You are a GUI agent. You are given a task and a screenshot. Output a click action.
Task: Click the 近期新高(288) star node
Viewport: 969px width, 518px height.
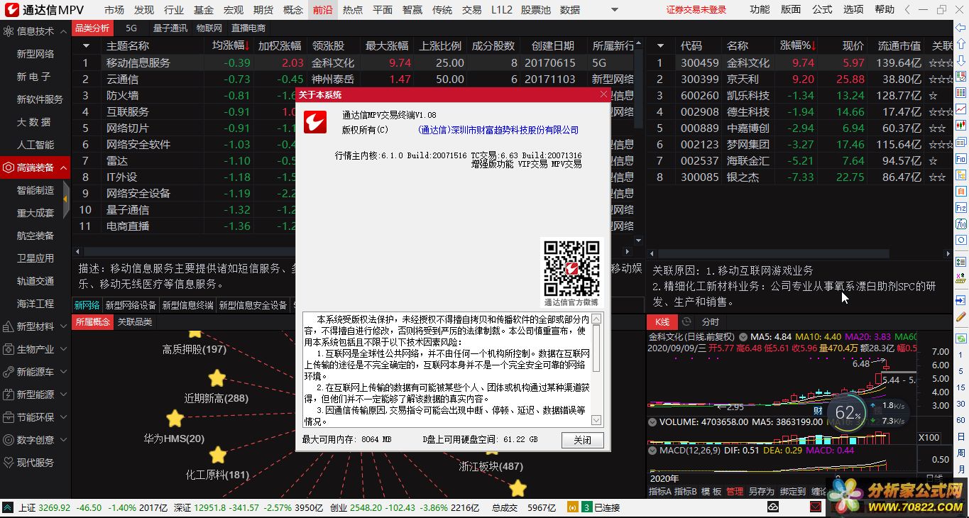(217, 378)
